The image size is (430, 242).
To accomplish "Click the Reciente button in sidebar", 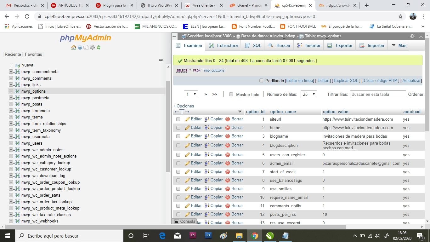I will point(13,54).
